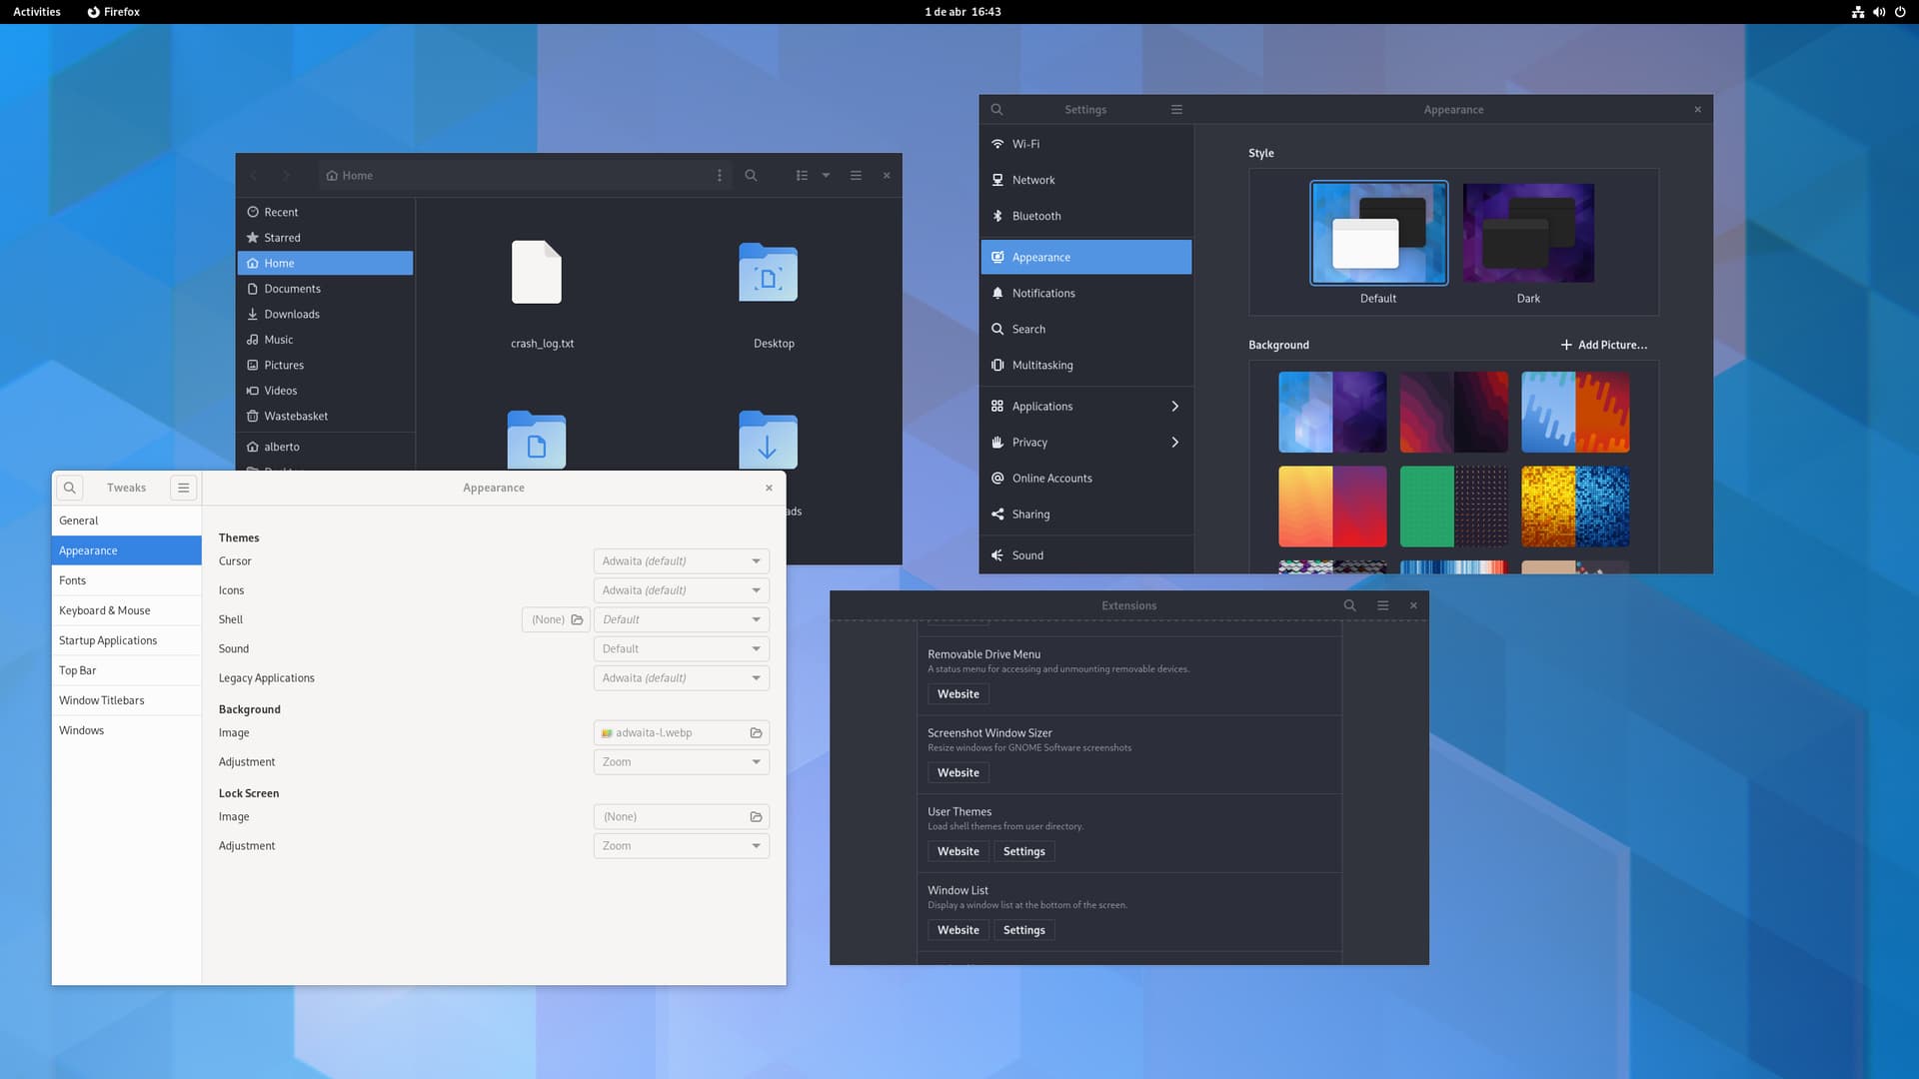Open Keyboard & Mouse in Tweaks sidebar
Viewport: 1919px width, 1079px height.
click(x=126, y=610)
